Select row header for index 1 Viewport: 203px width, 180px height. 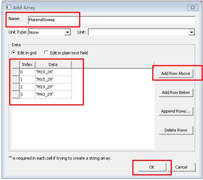coord(16,80)
